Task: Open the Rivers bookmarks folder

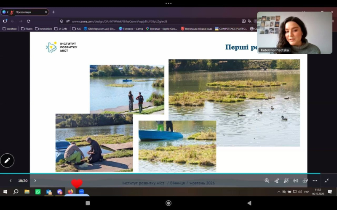Action: coord(27,29)
